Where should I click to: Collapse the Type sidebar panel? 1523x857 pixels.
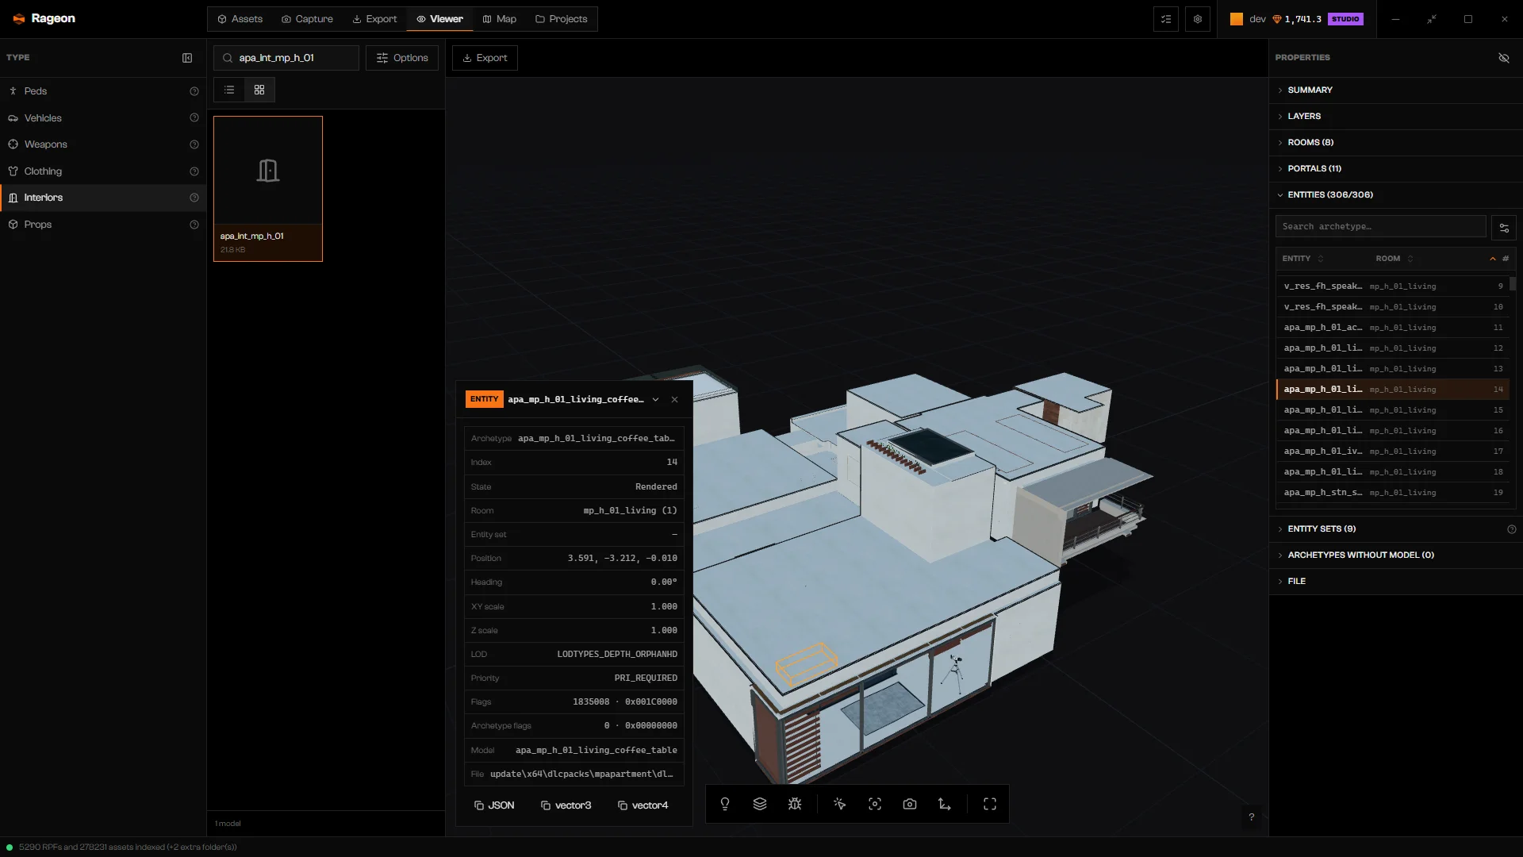click(x=187, y=58)
